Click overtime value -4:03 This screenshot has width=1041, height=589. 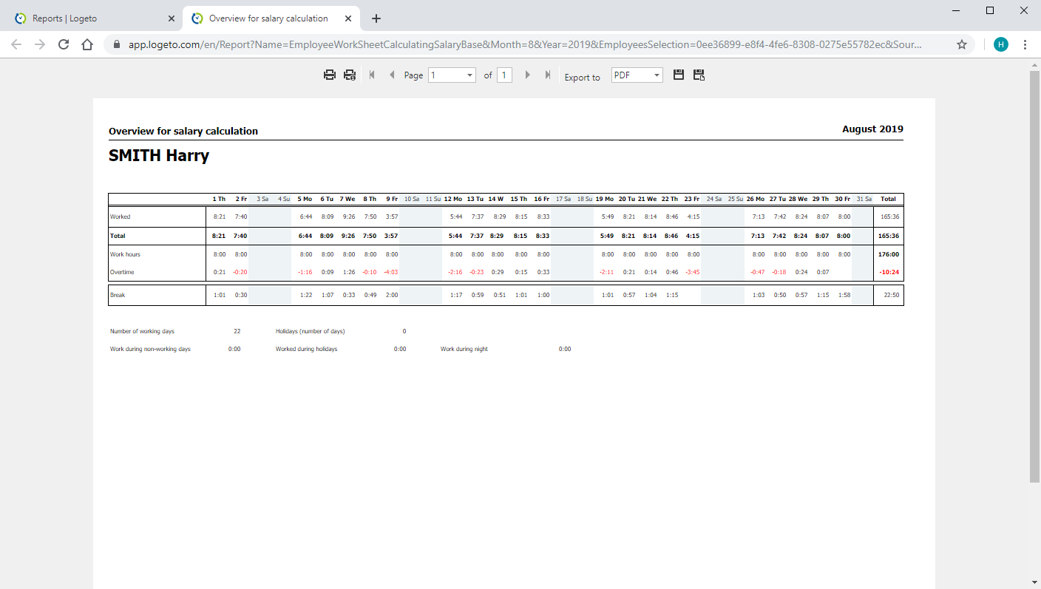pos(391,272)
